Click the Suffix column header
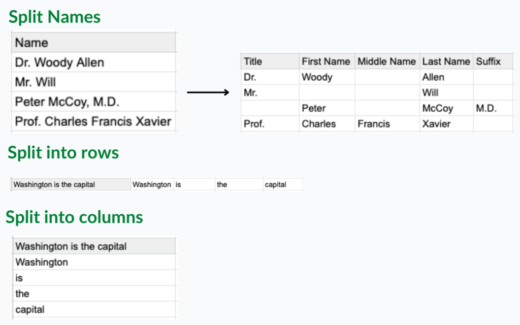Viewport: 520px width, 325px height. coord(494,61)
